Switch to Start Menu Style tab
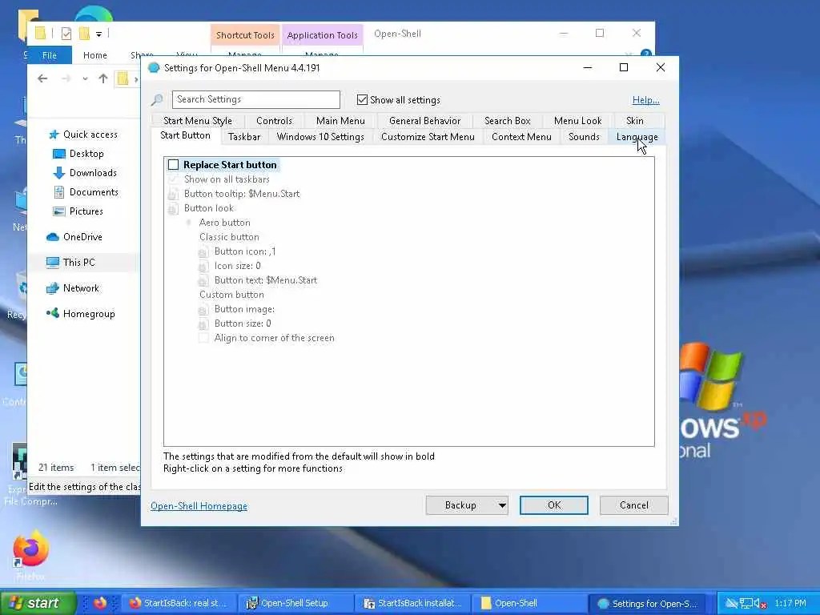This screenshot has width=820, height=615. click(x=197, y=121)
